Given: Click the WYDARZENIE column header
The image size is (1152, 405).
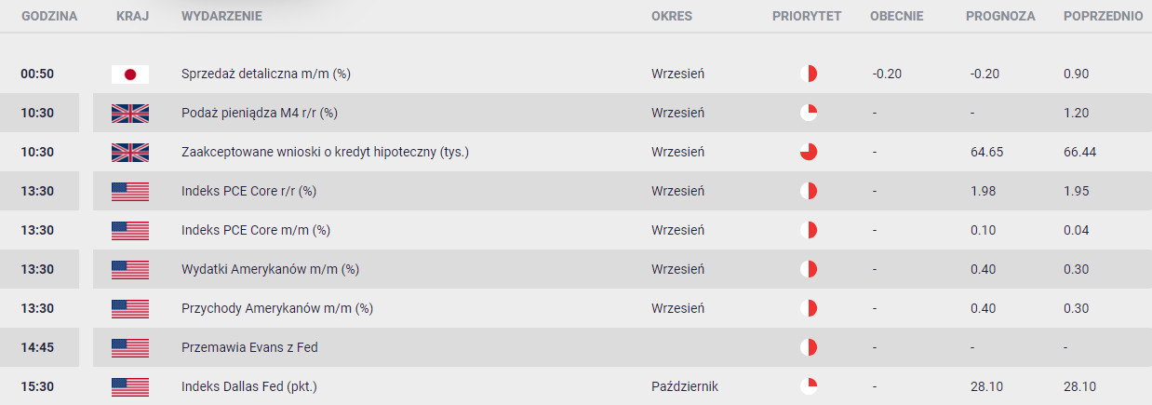Looking at the screenshot, I should click(x=221, y=17).
